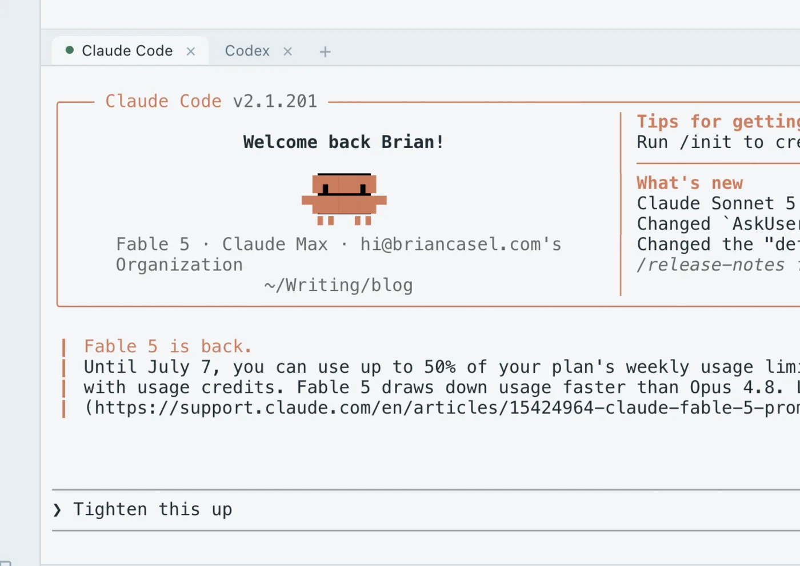Click the 'Run /init to' tip line
800x566 pixels.
pyautogui.click(x=718, y=142)
